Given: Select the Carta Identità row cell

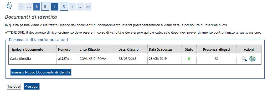Looking at the screenshot, I should tap(33, 59).
